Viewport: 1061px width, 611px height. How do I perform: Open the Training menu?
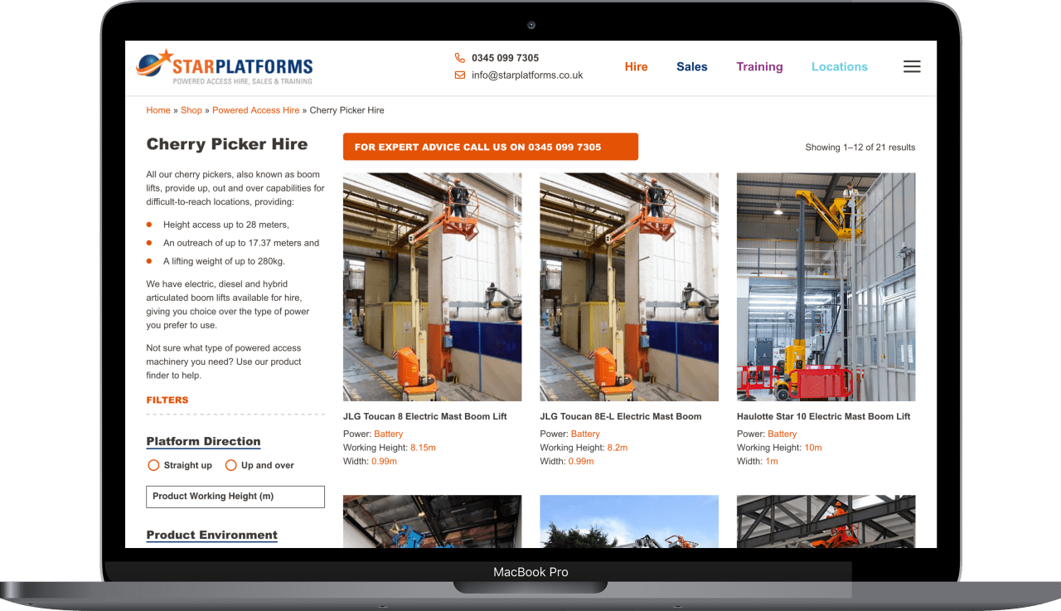pyautogui.click(x=759, y=67)
